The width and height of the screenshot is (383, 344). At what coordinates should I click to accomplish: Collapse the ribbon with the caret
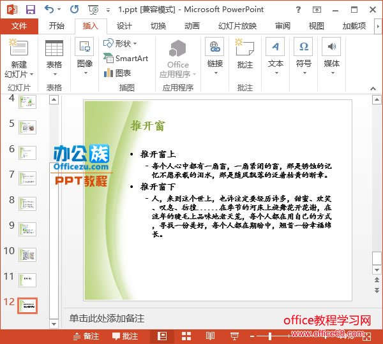373,89
